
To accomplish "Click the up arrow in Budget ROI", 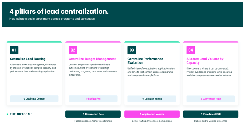I will click(87, 99).
